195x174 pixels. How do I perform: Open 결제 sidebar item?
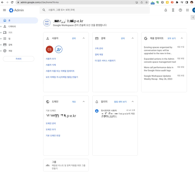tap(10, 45)
